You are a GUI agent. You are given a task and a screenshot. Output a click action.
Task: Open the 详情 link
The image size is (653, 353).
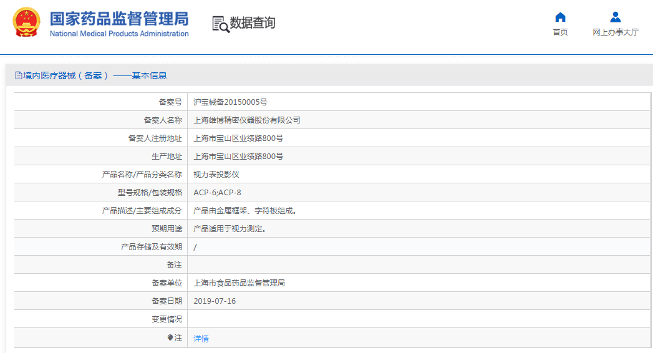coord(201,339)
